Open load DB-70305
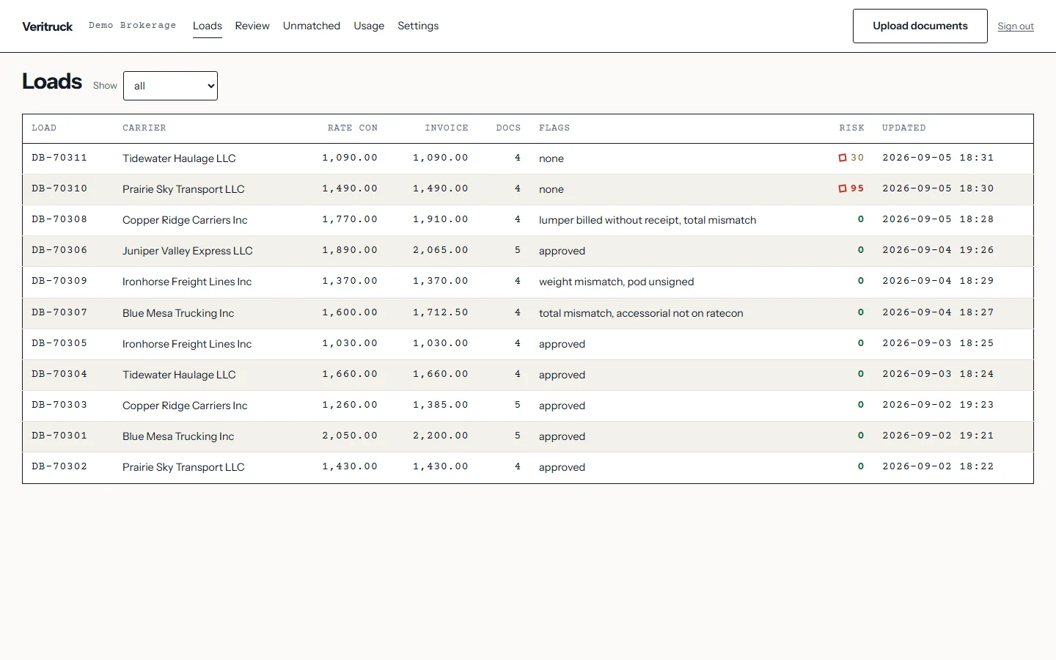The image size is (1056, 660). (x=59, y=343)
